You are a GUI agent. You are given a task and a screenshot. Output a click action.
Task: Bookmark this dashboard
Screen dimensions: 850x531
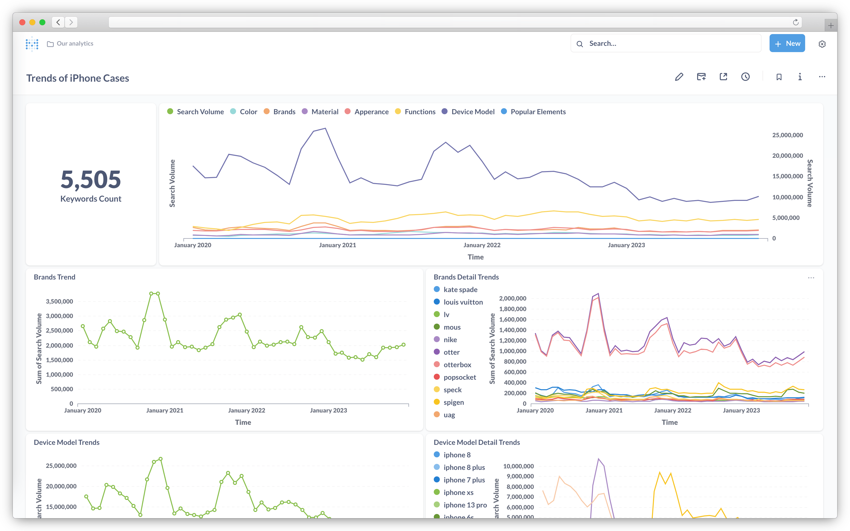[779, 77]
